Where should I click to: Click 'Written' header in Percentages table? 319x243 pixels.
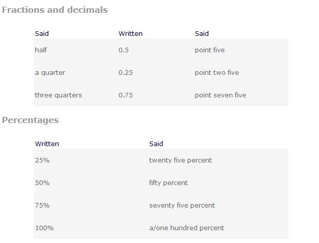(47, 144)
